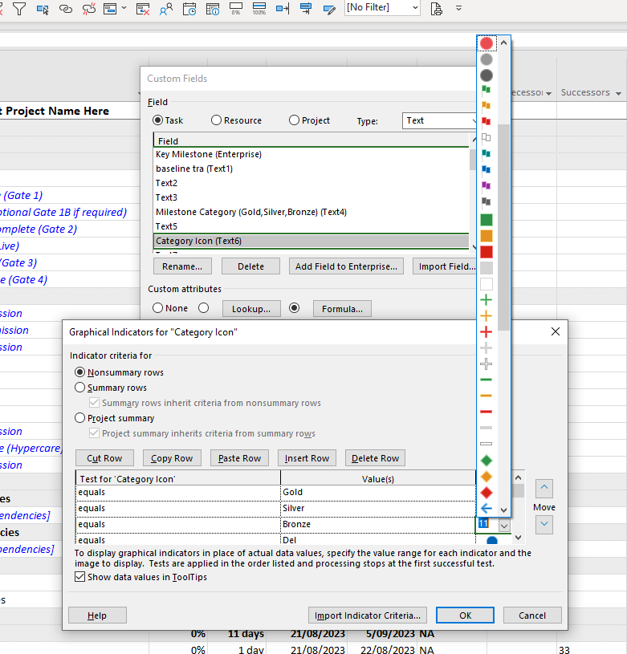Click Import Indicator Criteria button
This screenshot has height=654, width=627.
pos(368,615)
